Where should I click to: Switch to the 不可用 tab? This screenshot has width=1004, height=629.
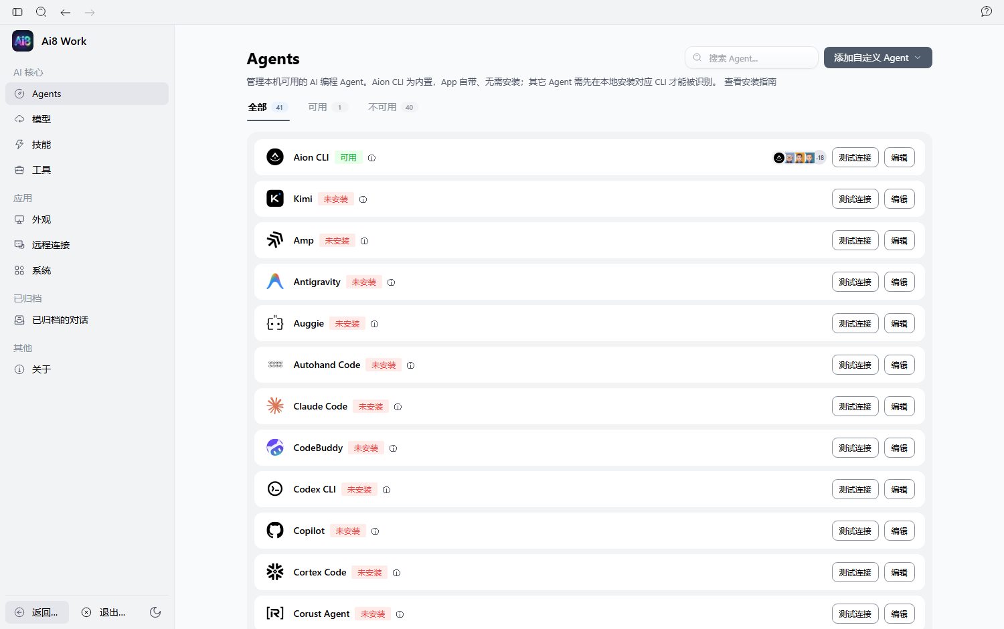pyautogui.click(x=392, y=107)
